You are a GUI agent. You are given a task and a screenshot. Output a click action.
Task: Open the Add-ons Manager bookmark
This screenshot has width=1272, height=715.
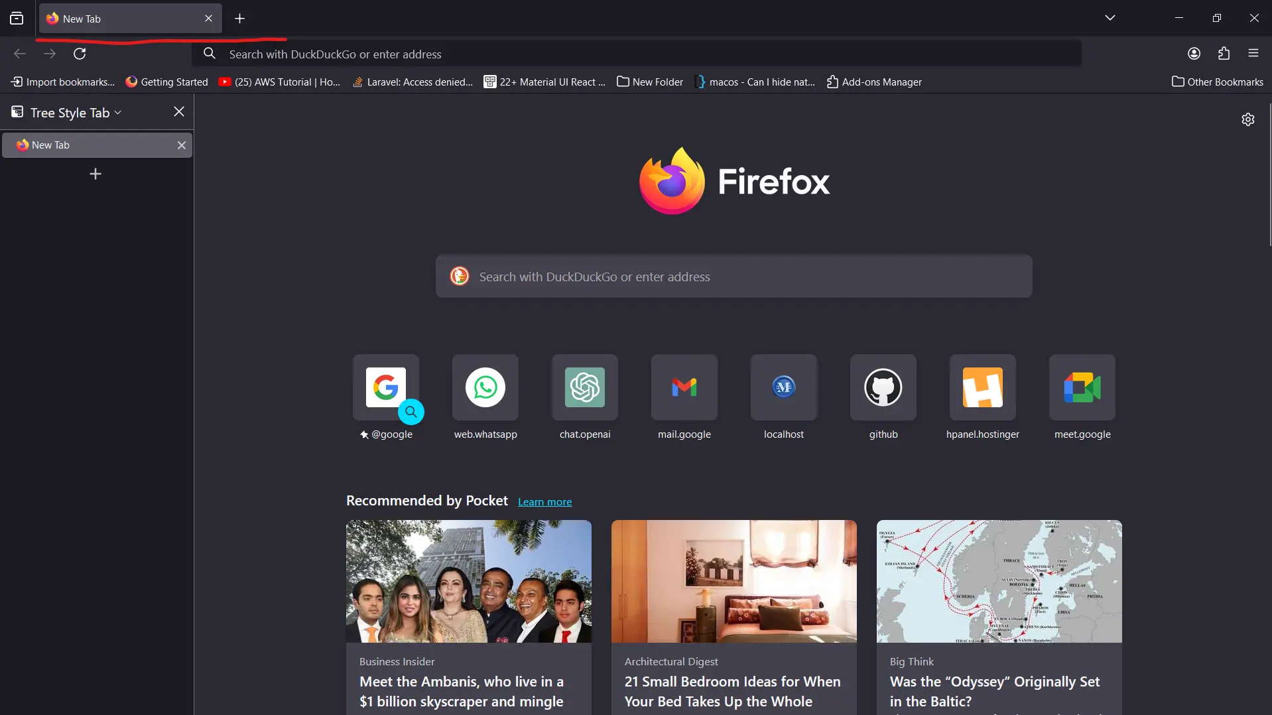pyautogui.click(x=874, y=82)
